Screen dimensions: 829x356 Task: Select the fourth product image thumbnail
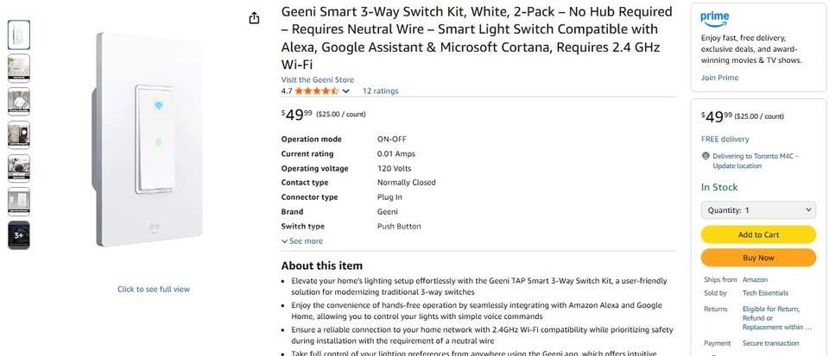tap(19, 135)
